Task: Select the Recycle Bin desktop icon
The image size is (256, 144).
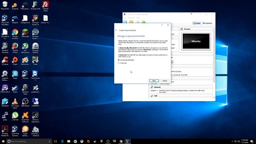Action: 5,5
